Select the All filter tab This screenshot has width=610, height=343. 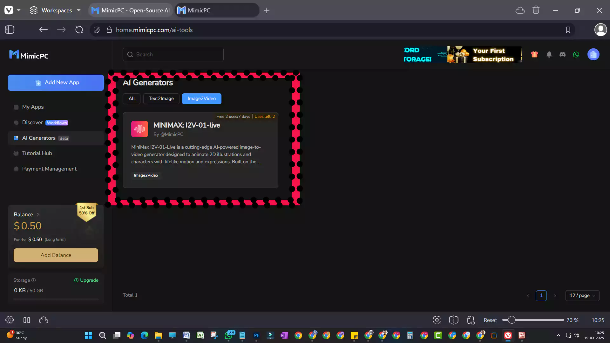(x=132, y=99)
